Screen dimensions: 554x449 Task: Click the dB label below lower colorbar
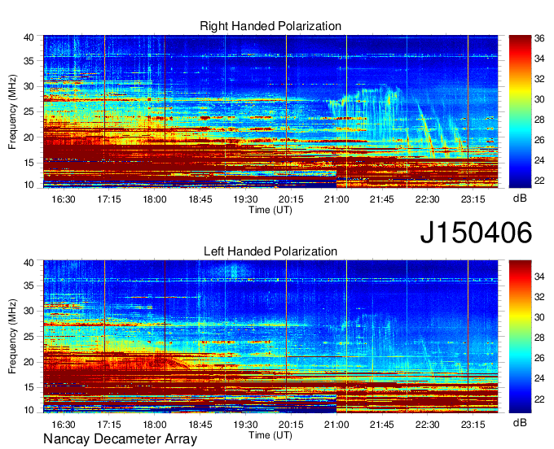tap(520, 422)
